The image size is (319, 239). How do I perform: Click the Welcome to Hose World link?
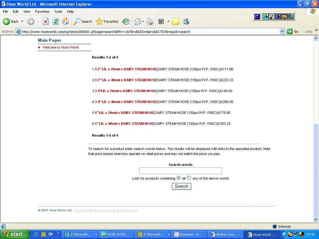[60, 47]
